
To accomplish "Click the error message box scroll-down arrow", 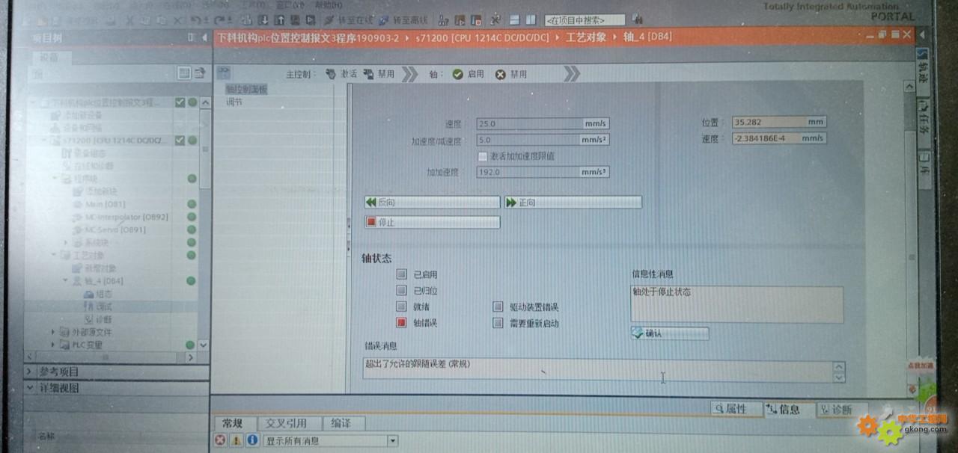I will tap(839, 377).
